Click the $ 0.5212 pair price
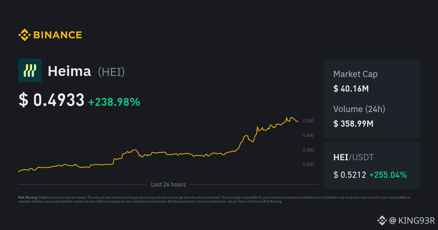The width and height of the screenshot is (438, 230). [350, 175]
